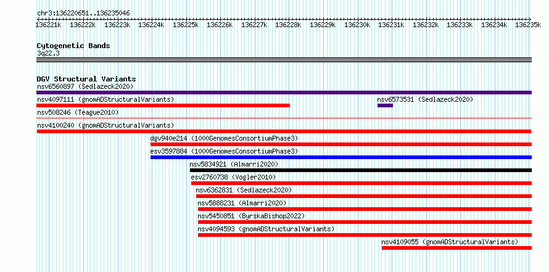Click the black nsv5834921 variant bar
The image size is (549, 272).
tap(361, 170)
